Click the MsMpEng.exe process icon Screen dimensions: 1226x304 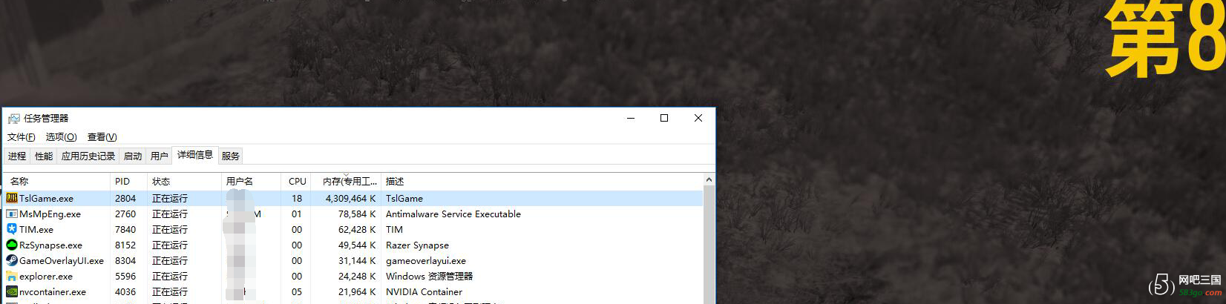12,214
